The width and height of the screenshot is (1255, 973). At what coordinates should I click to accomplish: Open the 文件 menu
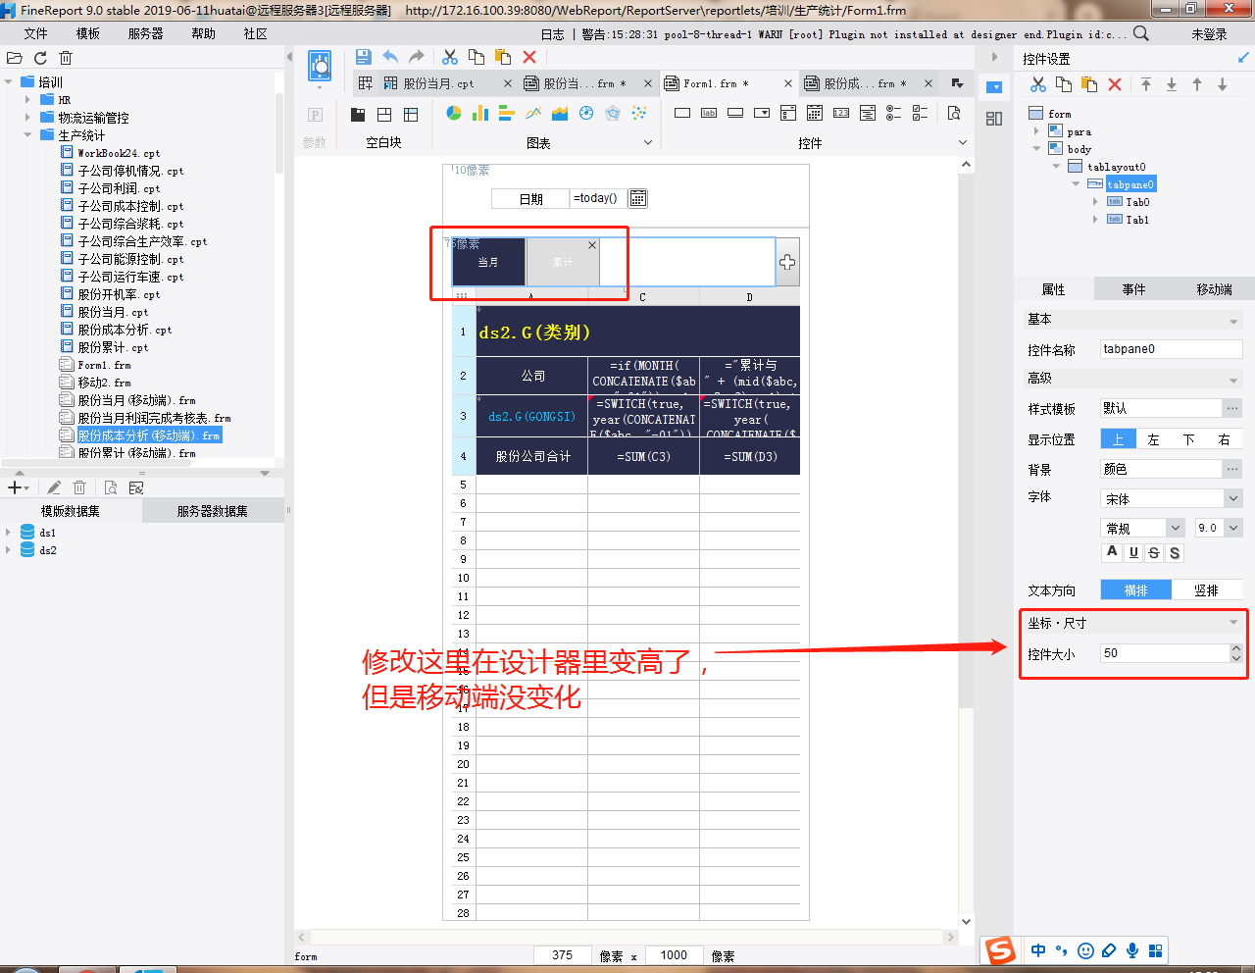click(x=36, y=33)
